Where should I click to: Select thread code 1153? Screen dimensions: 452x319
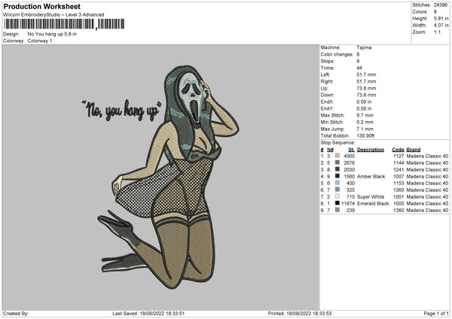(x=399, y=184)
